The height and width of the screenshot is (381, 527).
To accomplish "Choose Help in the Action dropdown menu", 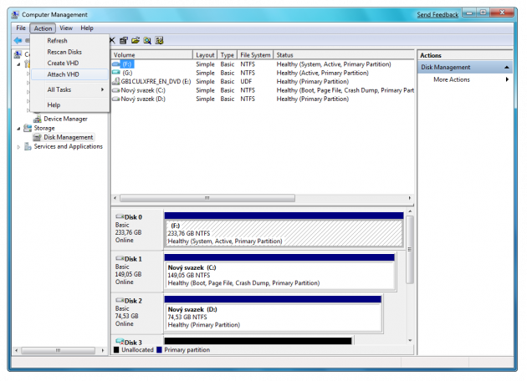I will coord(70,105).
